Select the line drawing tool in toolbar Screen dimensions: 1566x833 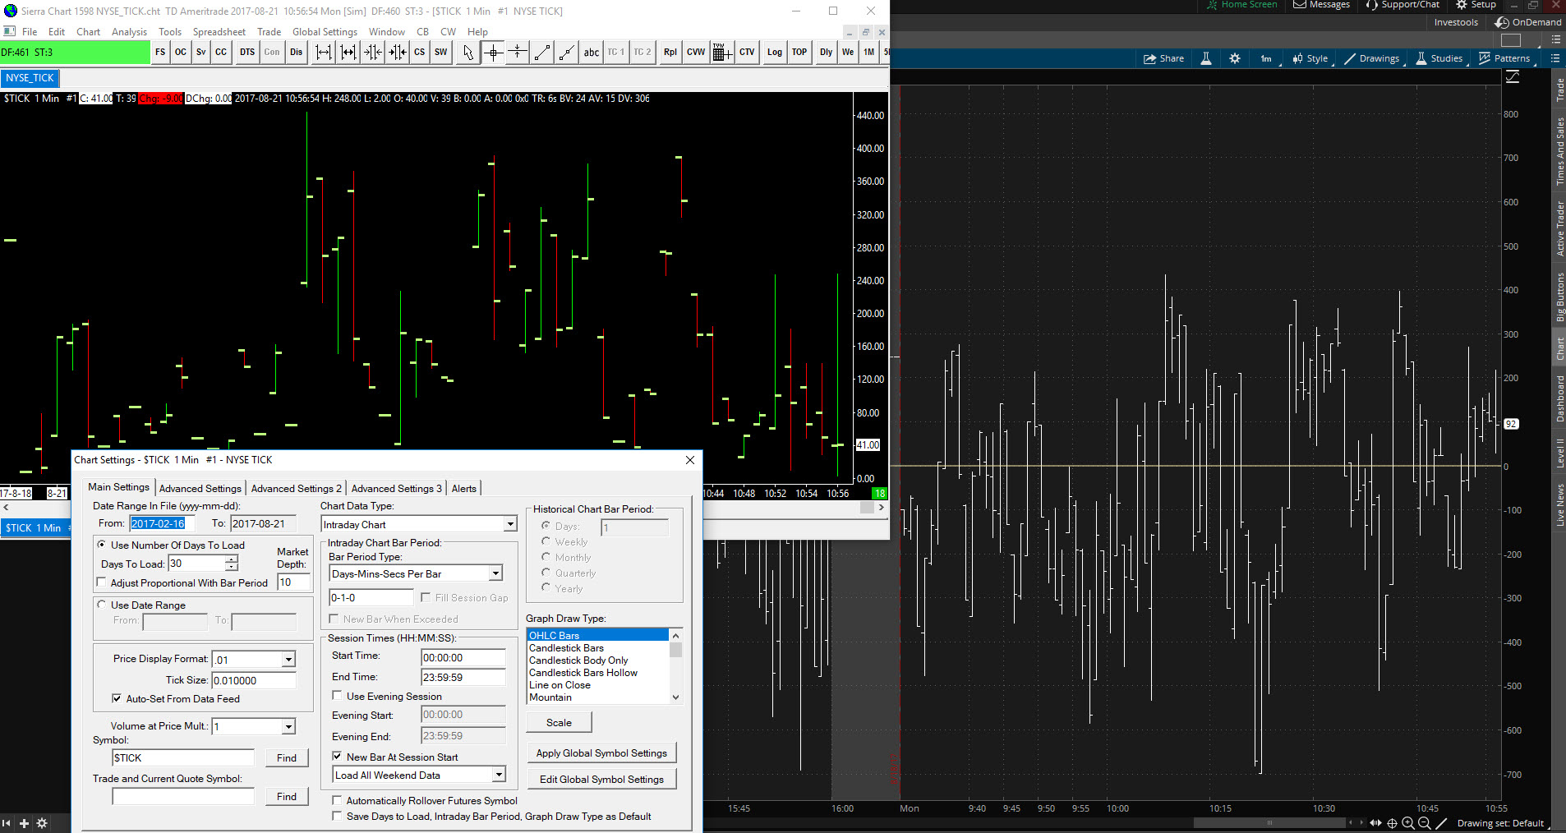coord(542,53)
